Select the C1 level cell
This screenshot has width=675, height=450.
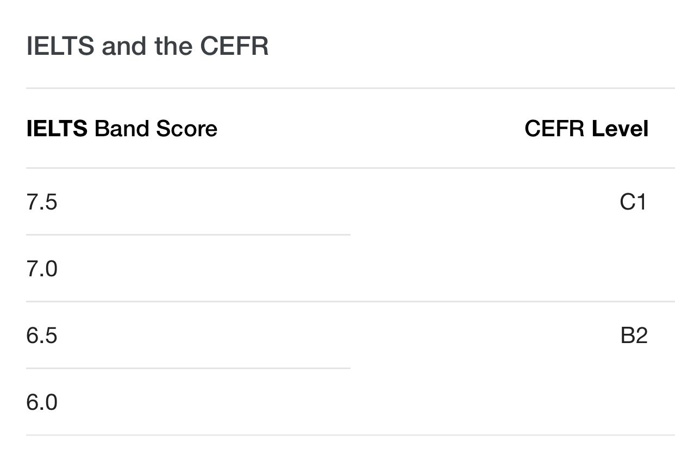coord(634,202)
